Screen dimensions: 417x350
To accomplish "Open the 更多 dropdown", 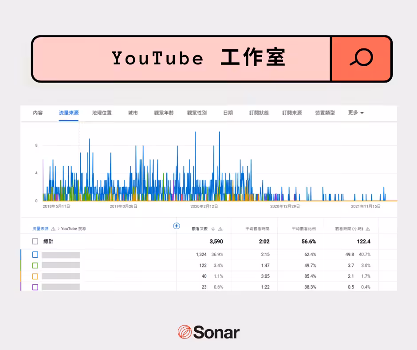I will coord(356,113).
